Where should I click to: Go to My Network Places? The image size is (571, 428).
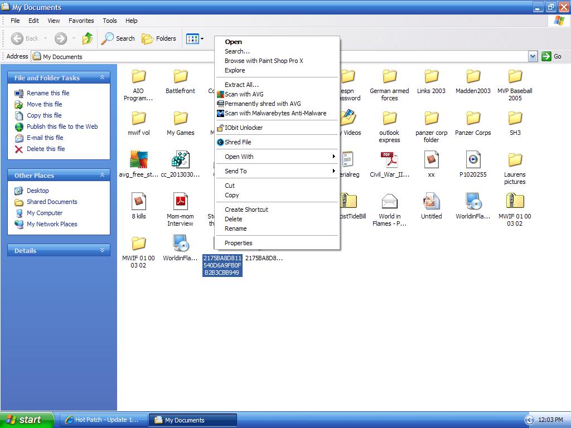tap(52, 224)
